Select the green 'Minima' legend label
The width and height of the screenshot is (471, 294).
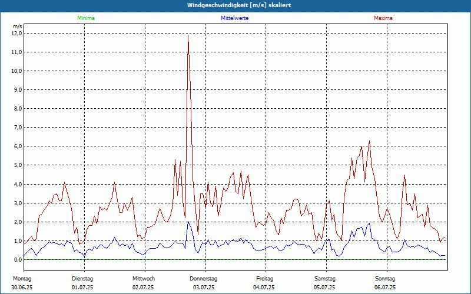pyautogui.click(x=86, y=18)
